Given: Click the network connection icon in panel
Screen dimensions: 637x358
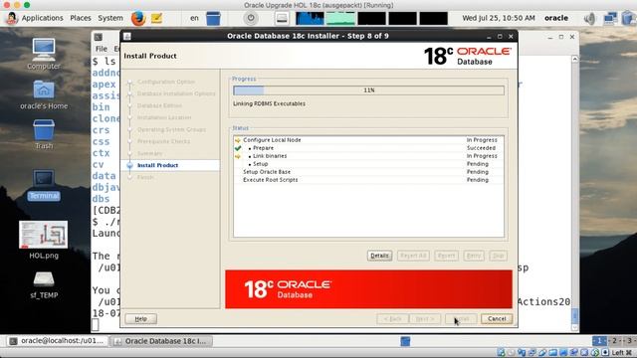Looking at the screenshot, I should coord(610,18).
